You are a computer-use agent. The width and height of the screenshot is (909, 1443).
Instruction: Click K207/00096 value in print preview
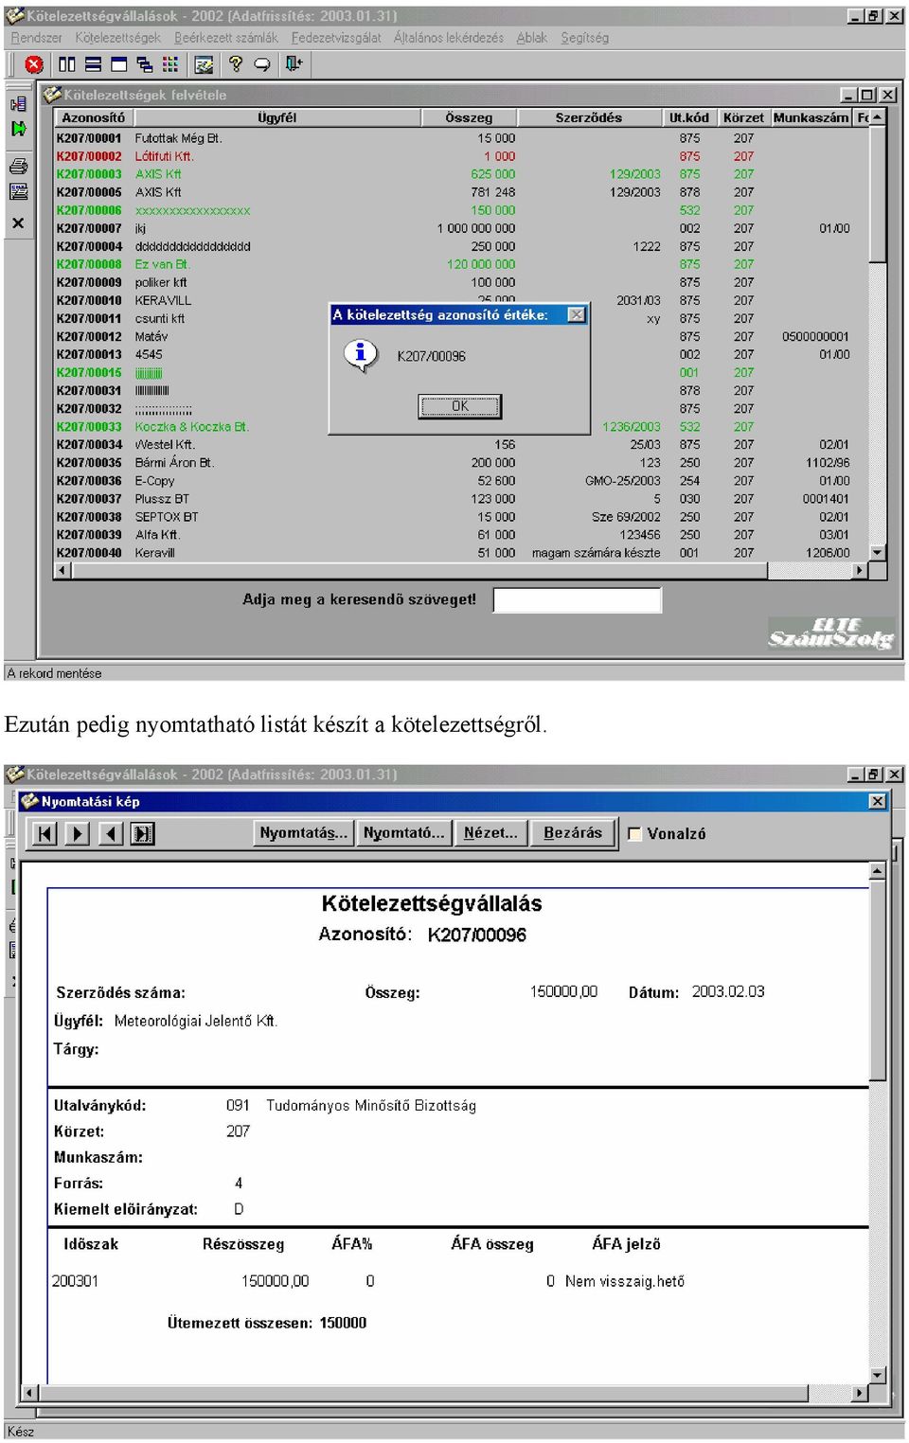click(476, 935)
